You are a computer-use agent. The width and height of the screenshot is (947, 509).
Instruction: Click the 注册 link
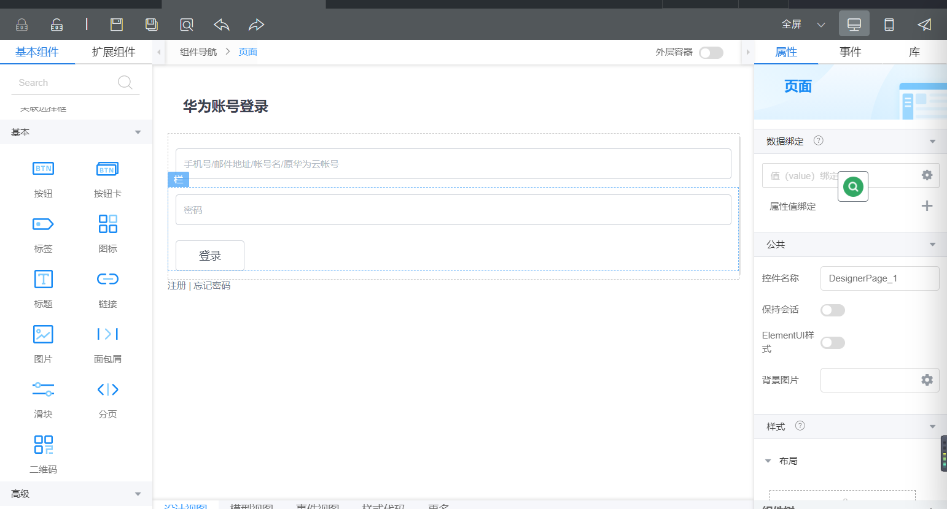(x=177, y=286)
